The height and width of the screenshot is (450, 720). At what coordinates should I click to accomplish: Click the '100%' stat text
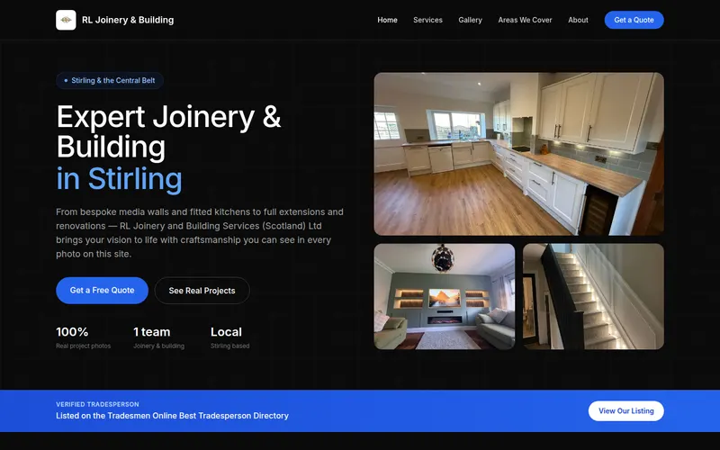[72, 331]
